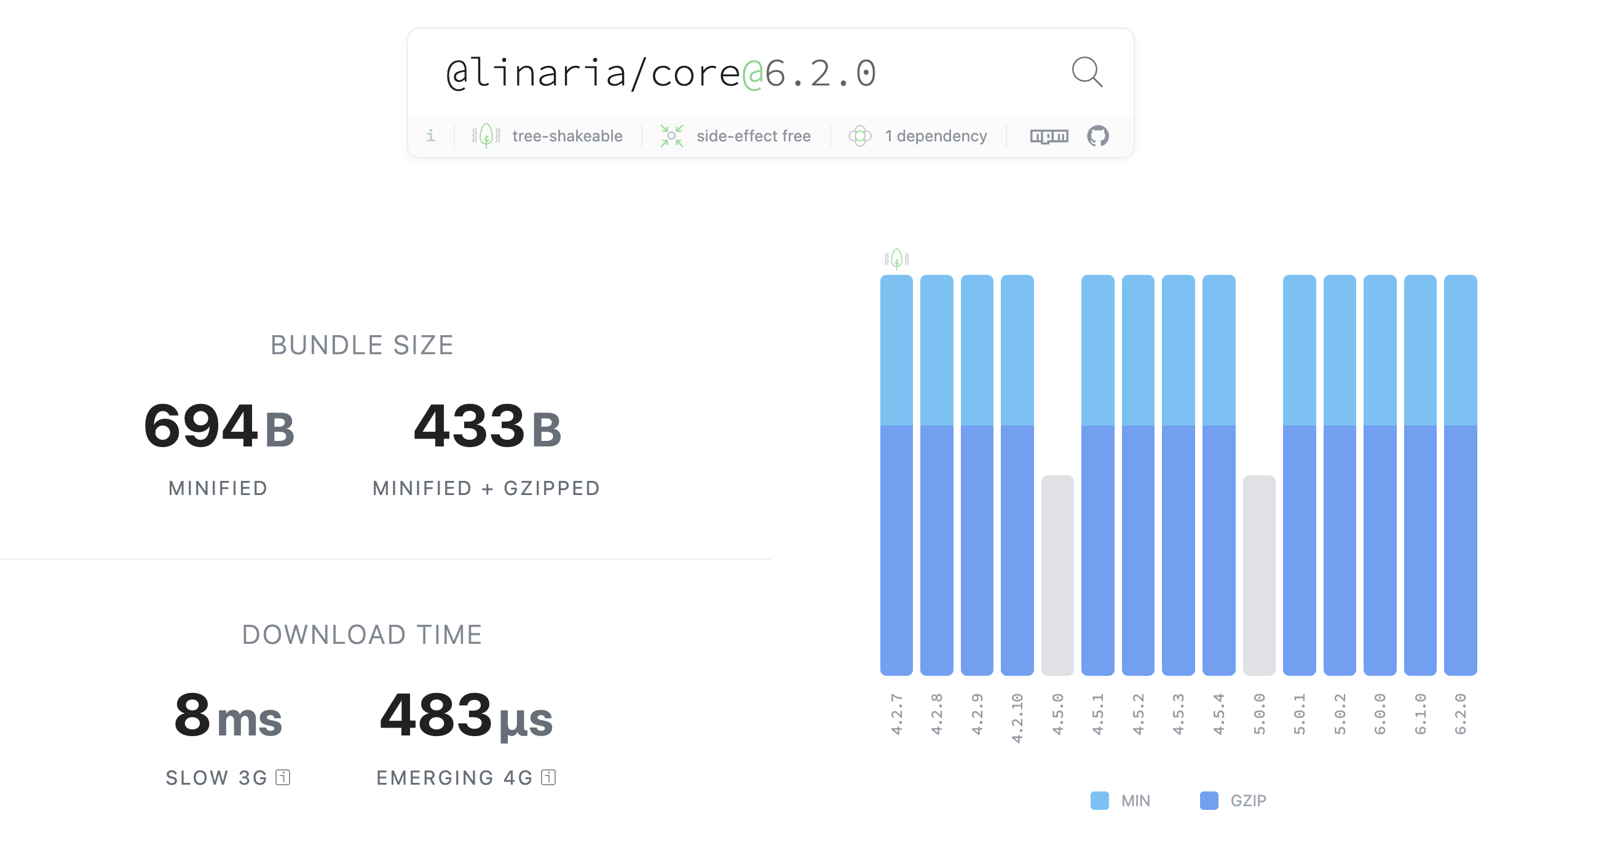Select the grey 5.0.0 version bar

[x=1259, y=575]
